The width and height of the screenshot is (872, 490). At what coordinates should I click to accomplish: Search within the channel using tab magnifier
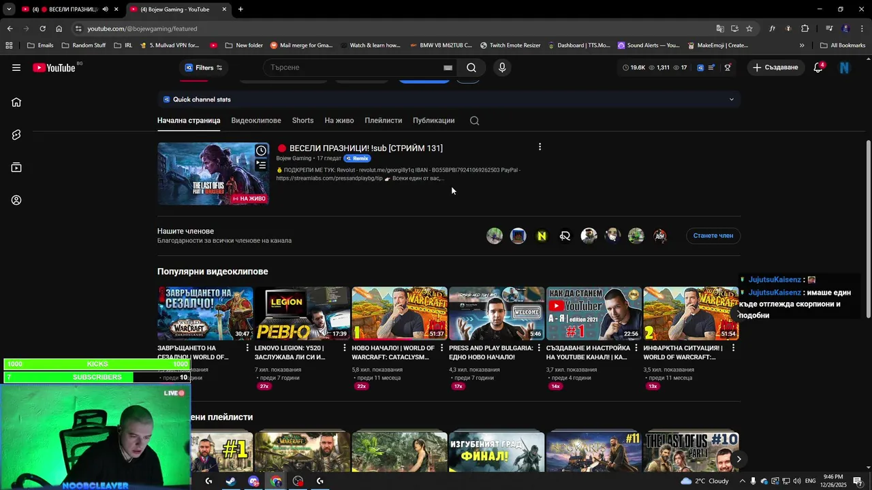475,120
